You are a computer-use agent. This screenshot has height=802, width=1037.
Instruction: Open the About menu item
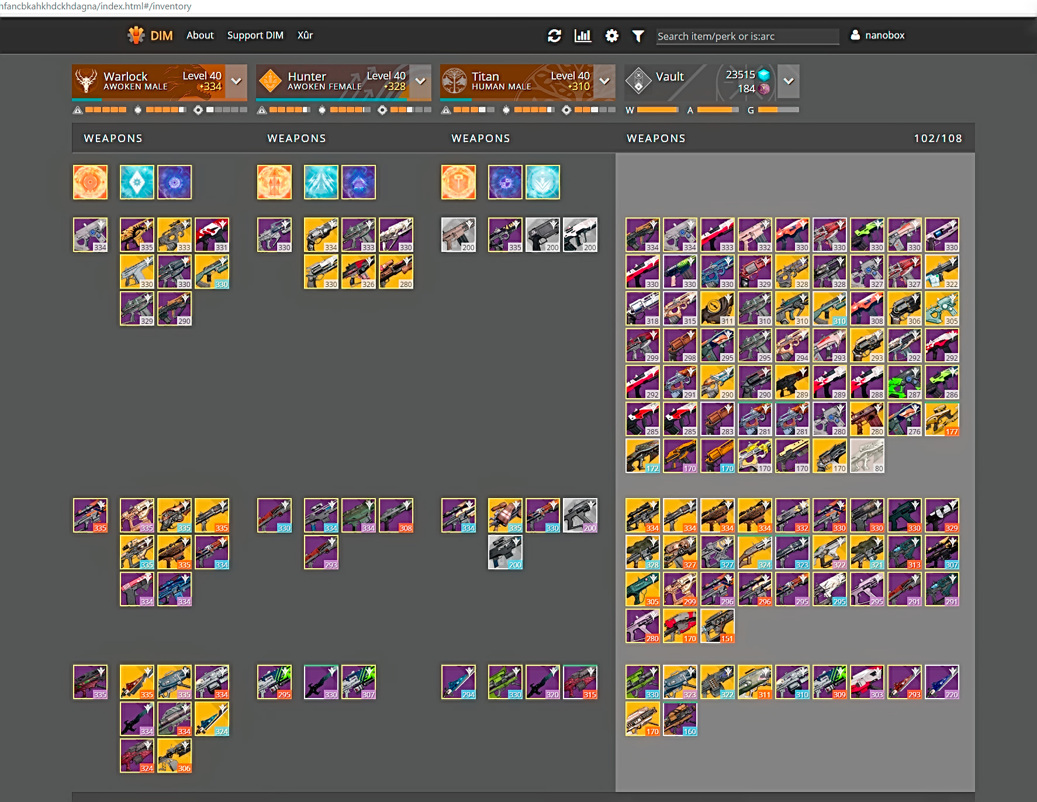[200, 35]
